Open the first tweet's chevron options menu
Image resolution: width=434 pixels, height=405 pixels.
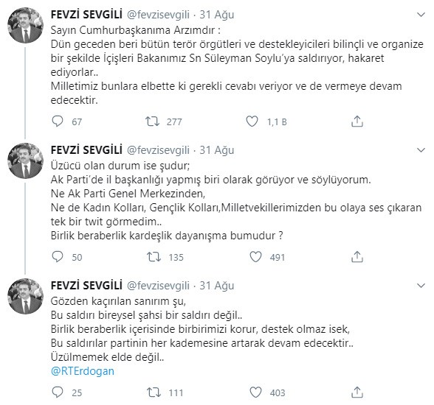421,15
